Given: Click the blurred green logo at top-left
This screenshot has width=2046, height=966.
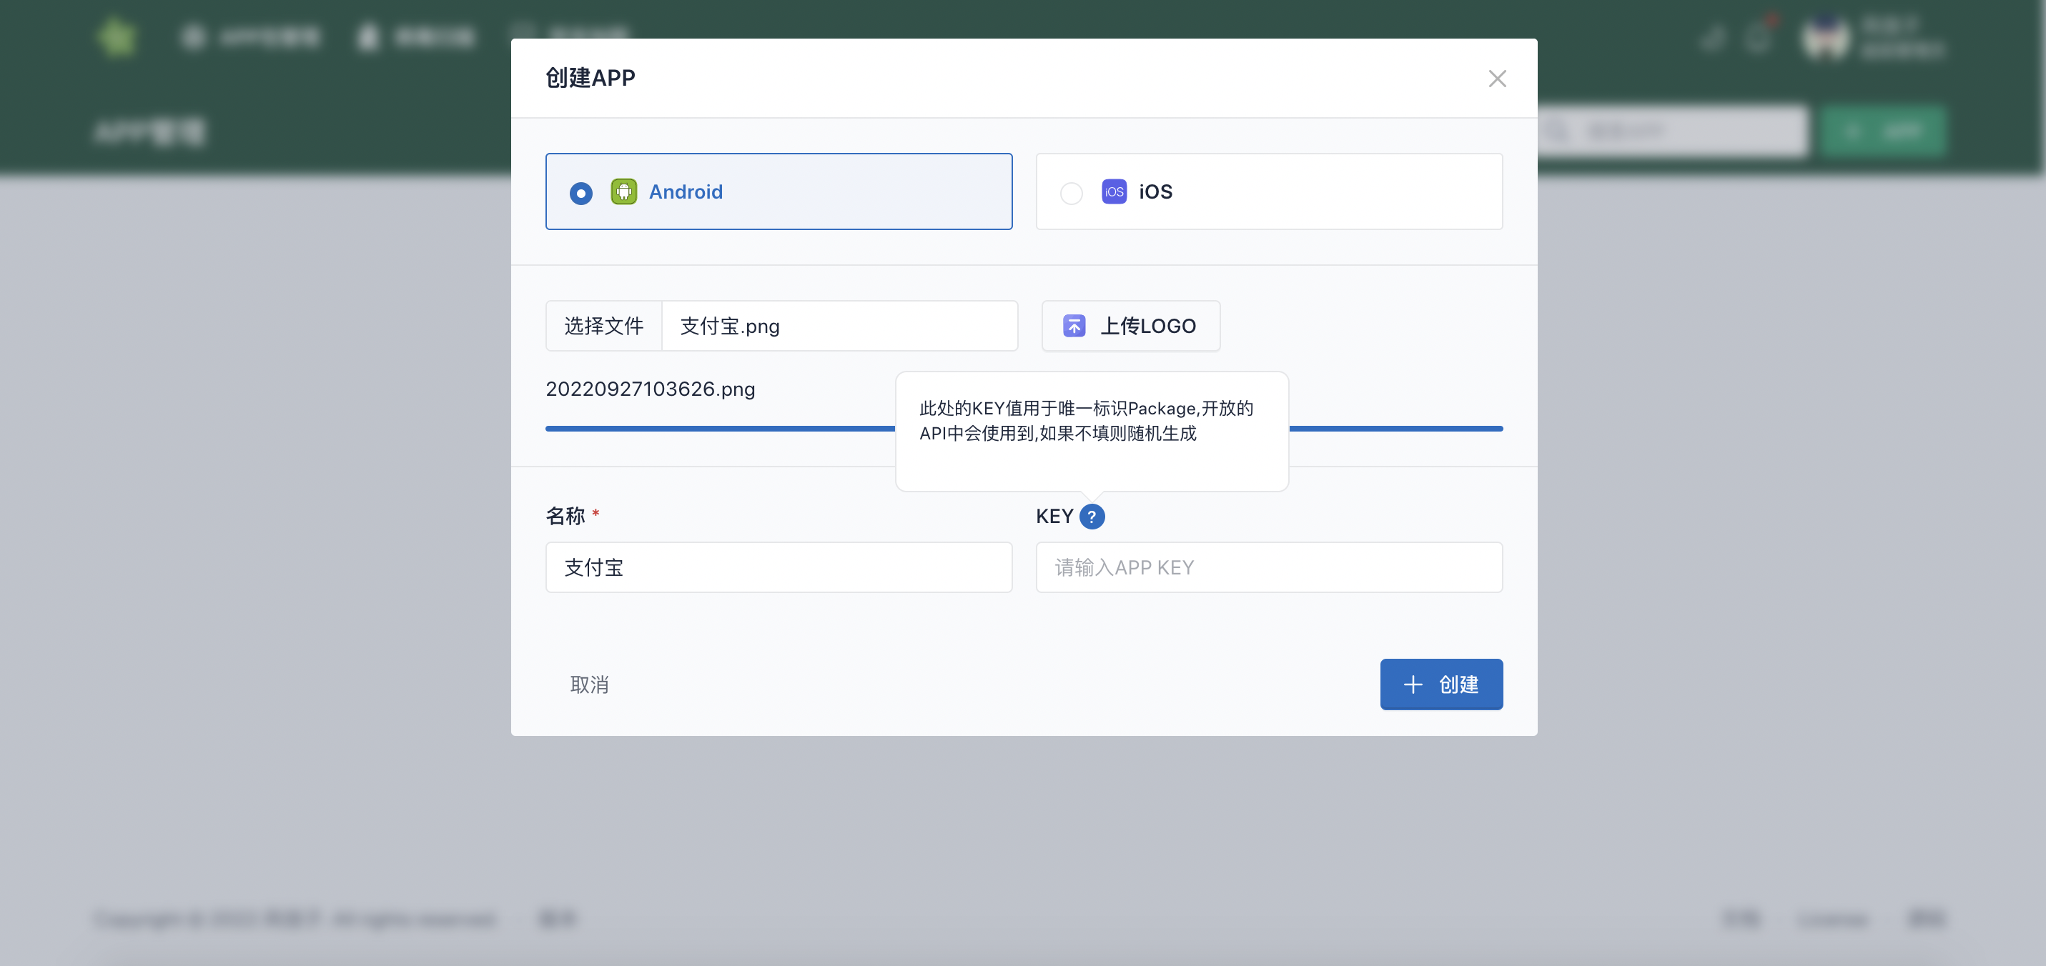Looking at the screenshot, I should tap(117, 36).
